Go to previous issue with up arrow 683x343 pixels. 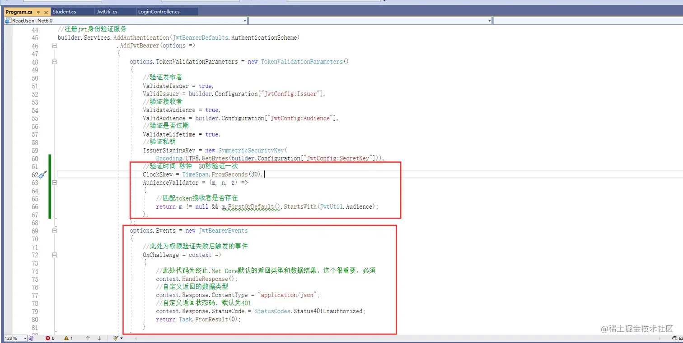88,338
